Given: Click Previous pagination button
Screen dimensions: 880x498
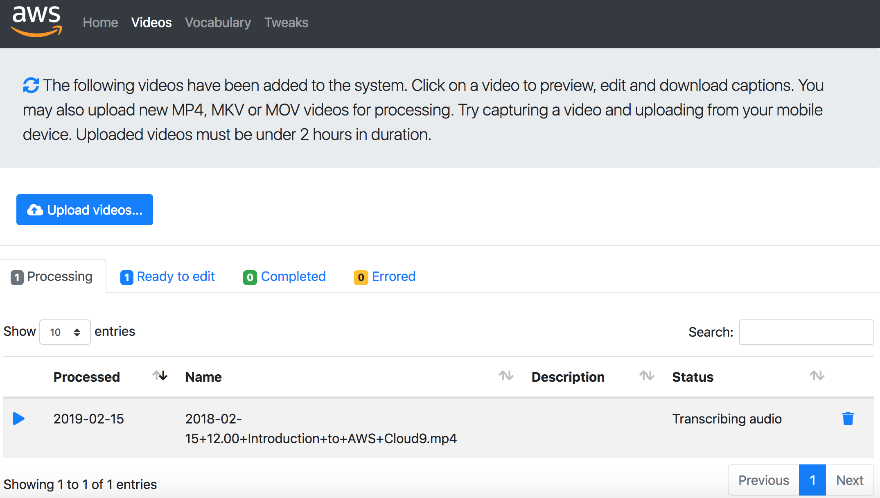Looking at the screenshot, I should [x=763, y=480].
